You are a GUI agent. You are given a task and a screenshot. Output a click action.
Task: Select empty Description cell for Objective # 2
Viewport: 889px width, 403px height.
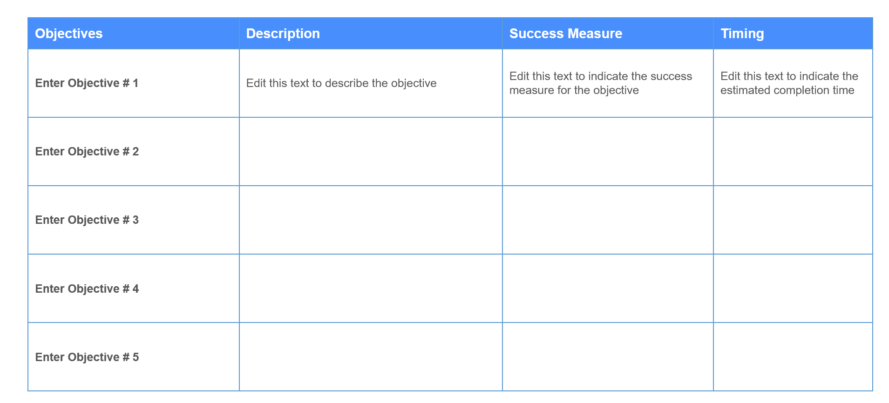coord(371,152)
